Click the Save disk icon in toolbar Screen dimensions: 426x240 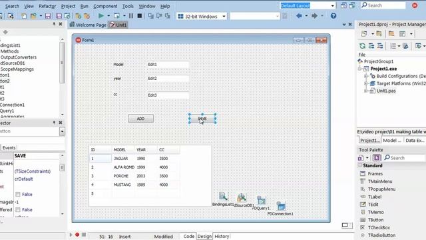48,16
